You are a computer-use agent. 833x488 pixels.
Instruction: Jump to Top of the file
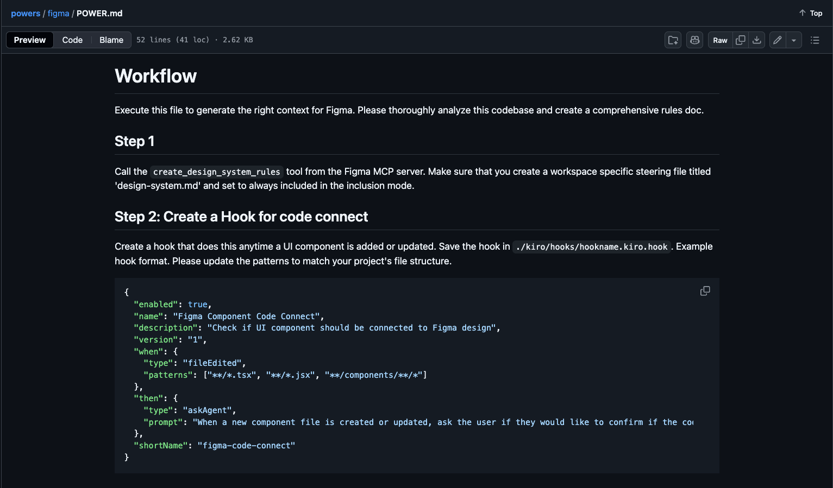tap(816, 13)
